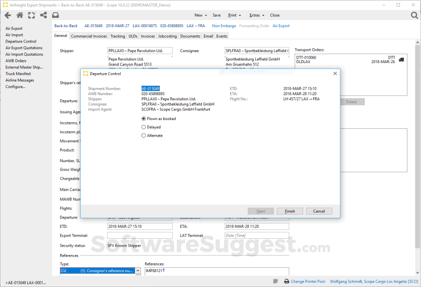Click the share icon
Image resolution: width=421 pixels, height=287 pixels.
click(43, 14)
